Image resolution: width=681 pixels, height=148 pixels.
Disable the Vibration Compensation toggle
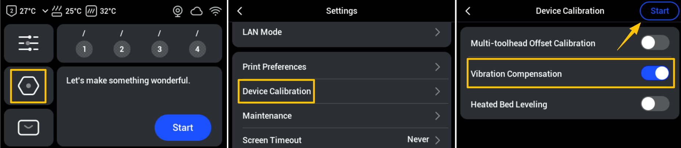pyautogui.click(x=655, y=73)
